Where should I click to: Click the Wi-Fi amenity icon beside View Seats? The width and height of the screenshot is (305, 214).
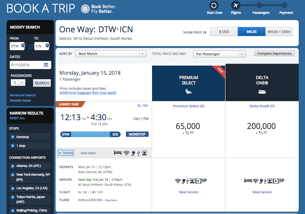(126, 153)
